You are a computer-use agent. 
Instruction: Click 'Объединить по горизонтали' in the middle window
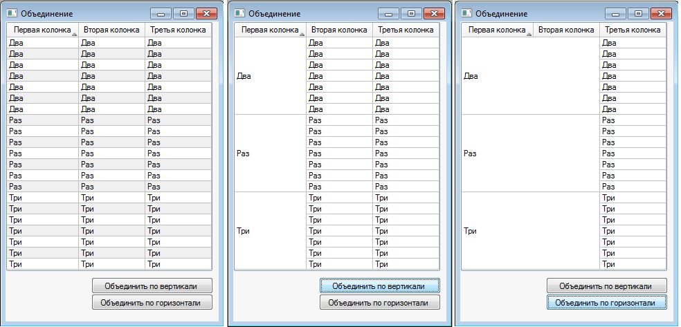point(379,302)
